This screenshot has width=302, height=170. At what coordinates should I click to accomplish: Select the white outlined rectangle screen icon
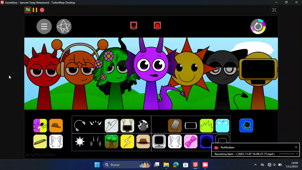coord(191,126)
